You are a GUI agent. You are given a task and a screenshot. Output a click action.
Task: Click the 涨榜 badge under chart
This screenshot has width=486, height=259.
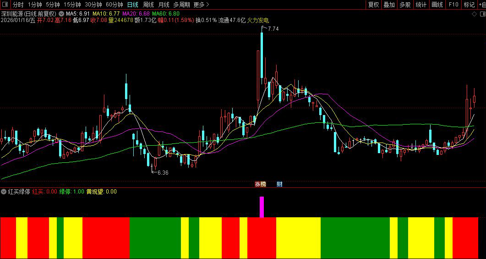260,184
